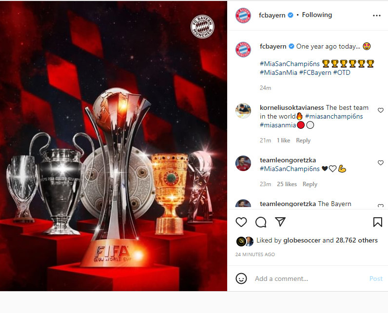Screen dimensions: 388x313
Task: Reply to korneliusoktavianess comment
Action: (303, 140)
